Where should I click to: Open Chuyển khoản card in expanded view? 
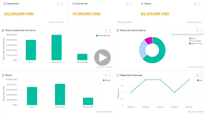(x=62, y=4)
